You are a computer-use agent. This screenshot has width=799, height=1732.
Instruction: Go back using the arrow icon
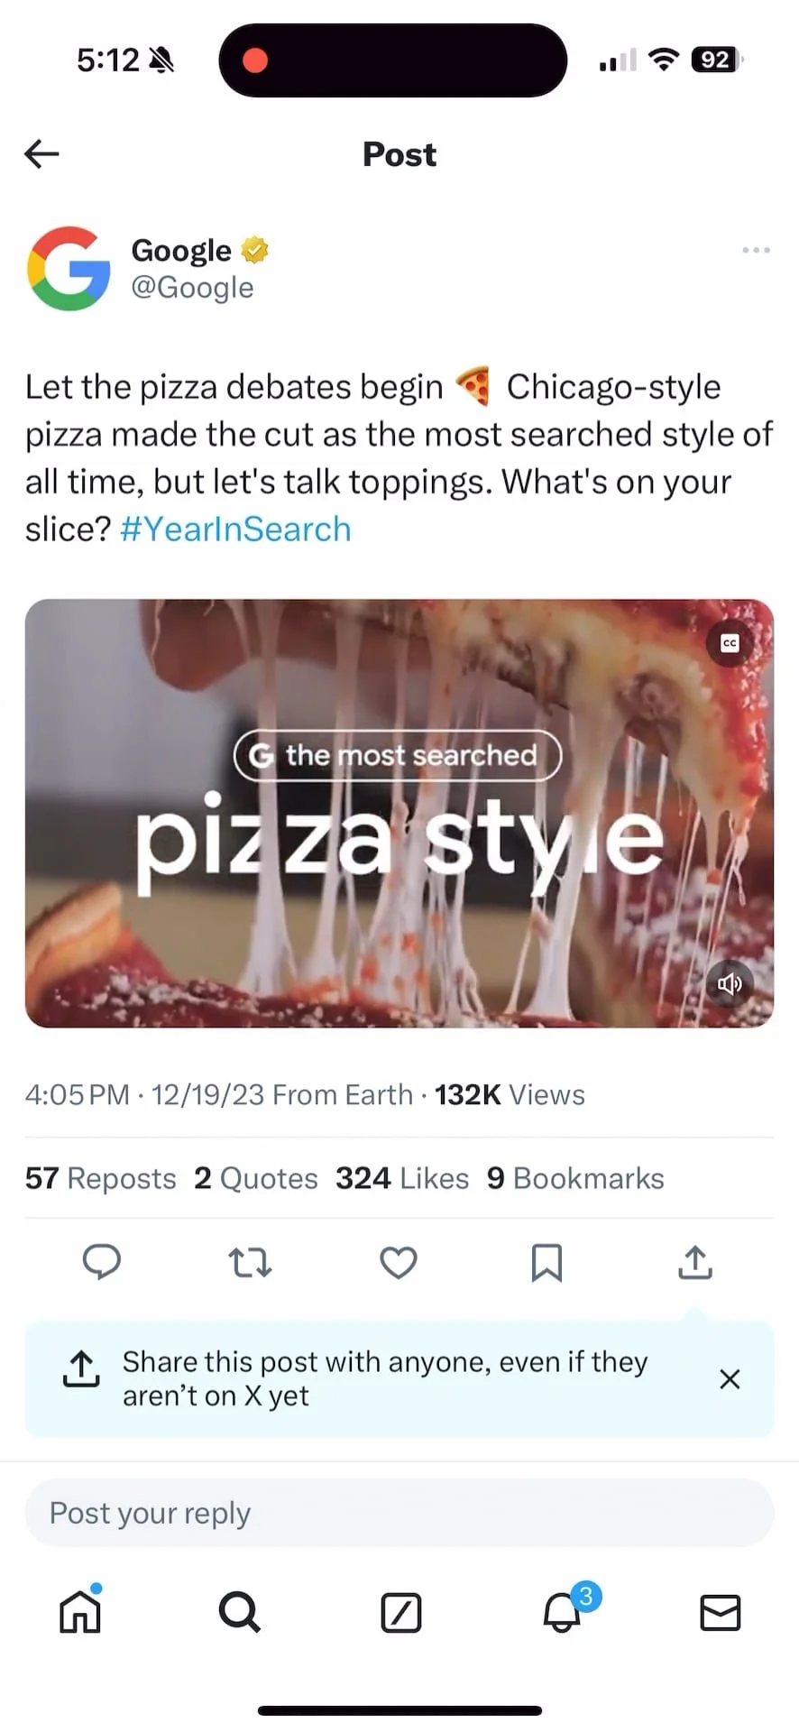point(41,154)
